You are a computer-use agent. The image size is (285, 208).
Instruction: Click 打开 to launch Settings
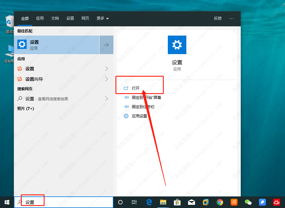[x=136, y=88]
